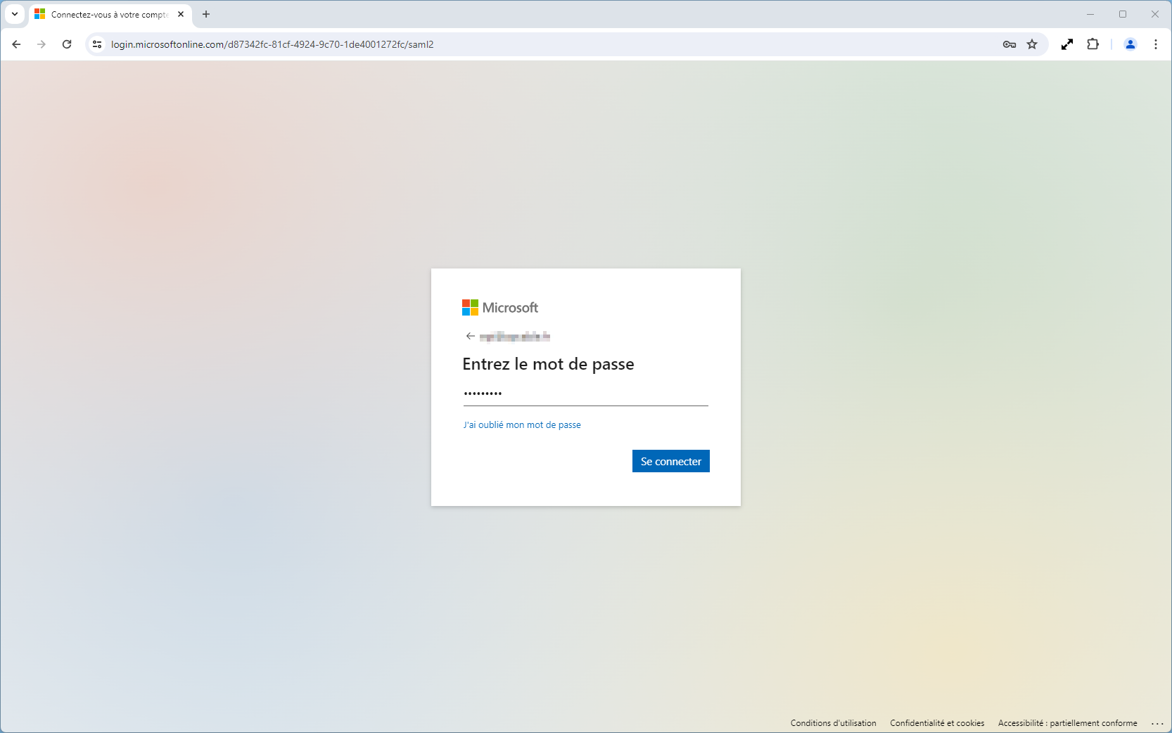
Task: Bookmark this page with the star icon
Action: point(1032,44)
